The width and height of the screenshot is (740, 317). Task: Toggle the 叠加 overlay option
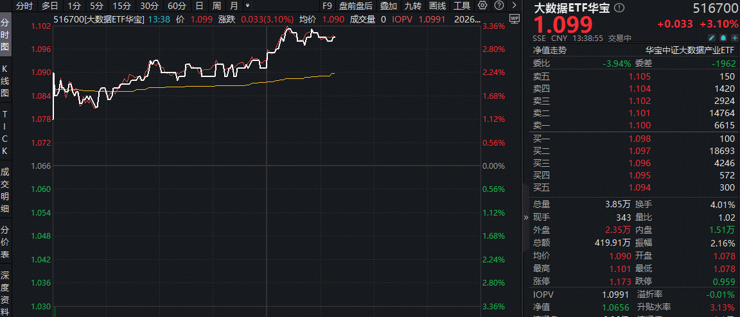[x=388, y=6]
